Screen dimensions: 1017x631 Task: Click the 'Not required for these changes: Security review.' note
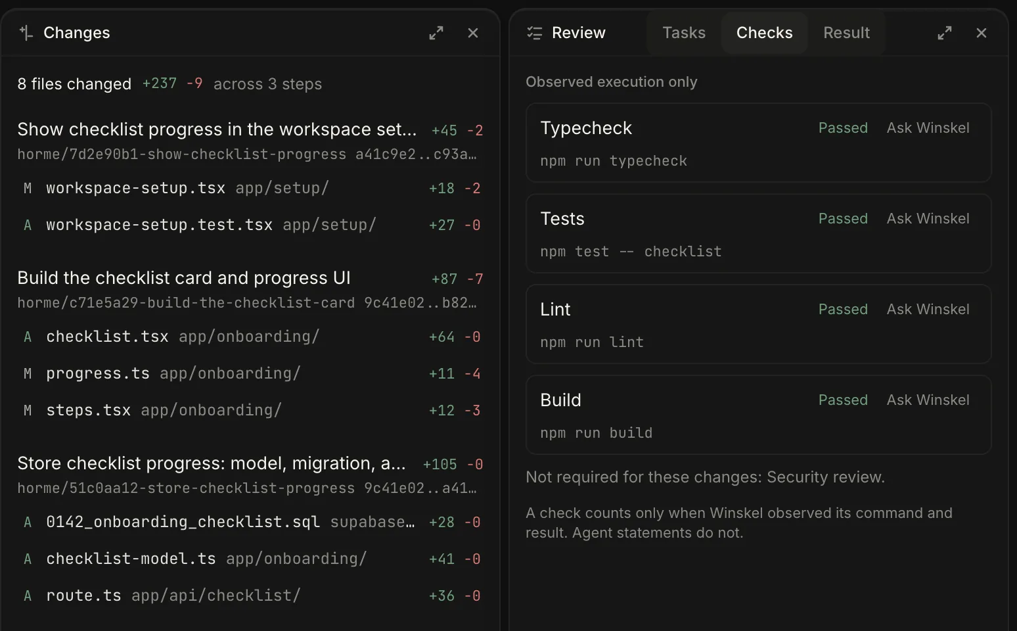pyautogui.click(x=706, y=477)
